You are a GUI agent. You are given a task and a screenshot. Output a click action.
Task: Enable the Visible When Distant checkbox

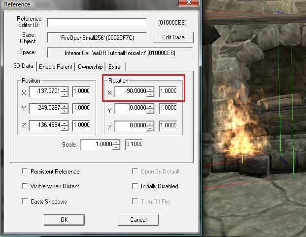click(x=25, y=186)
